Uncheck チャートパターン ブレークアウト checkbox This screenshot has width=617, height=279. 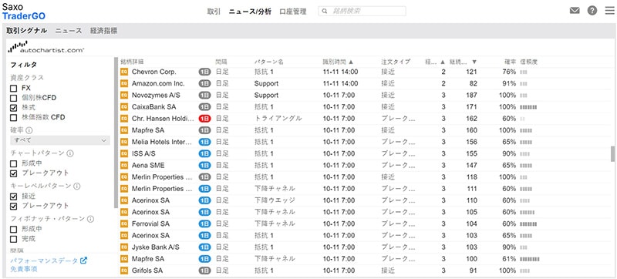14,173
